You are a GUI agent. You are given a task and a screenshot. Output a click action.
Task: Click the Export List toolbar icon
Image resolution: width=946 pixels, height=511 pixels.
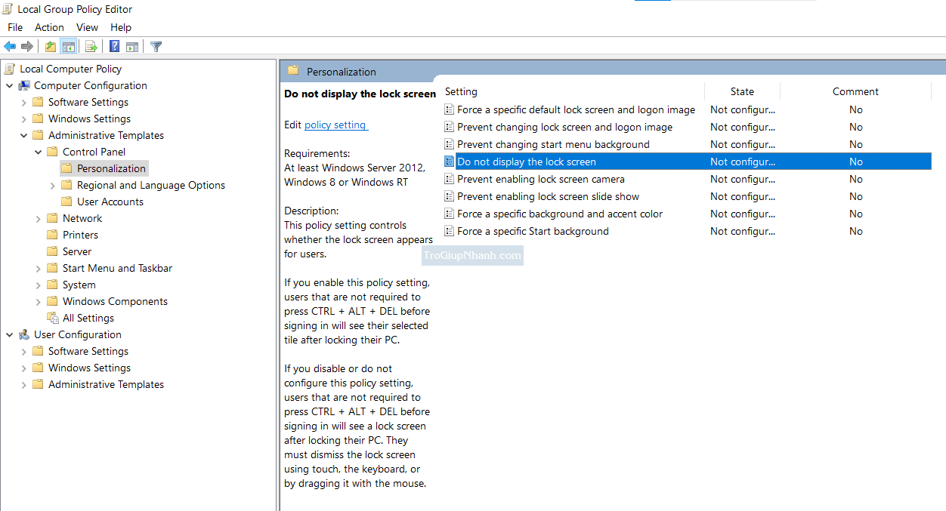pos(91,47)
